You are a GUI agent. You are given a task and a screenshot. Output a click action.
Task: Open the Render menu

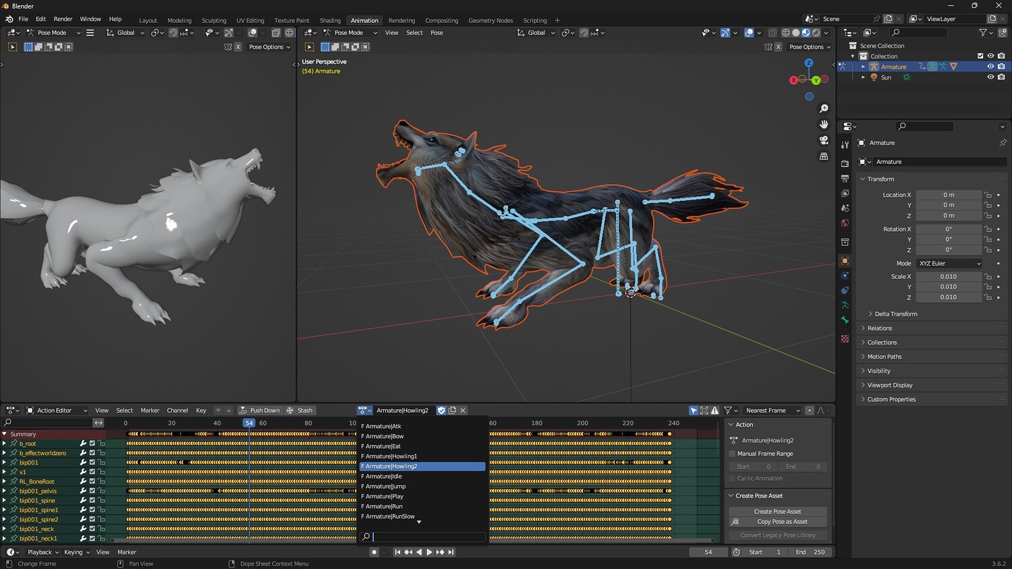click(63, 19)
